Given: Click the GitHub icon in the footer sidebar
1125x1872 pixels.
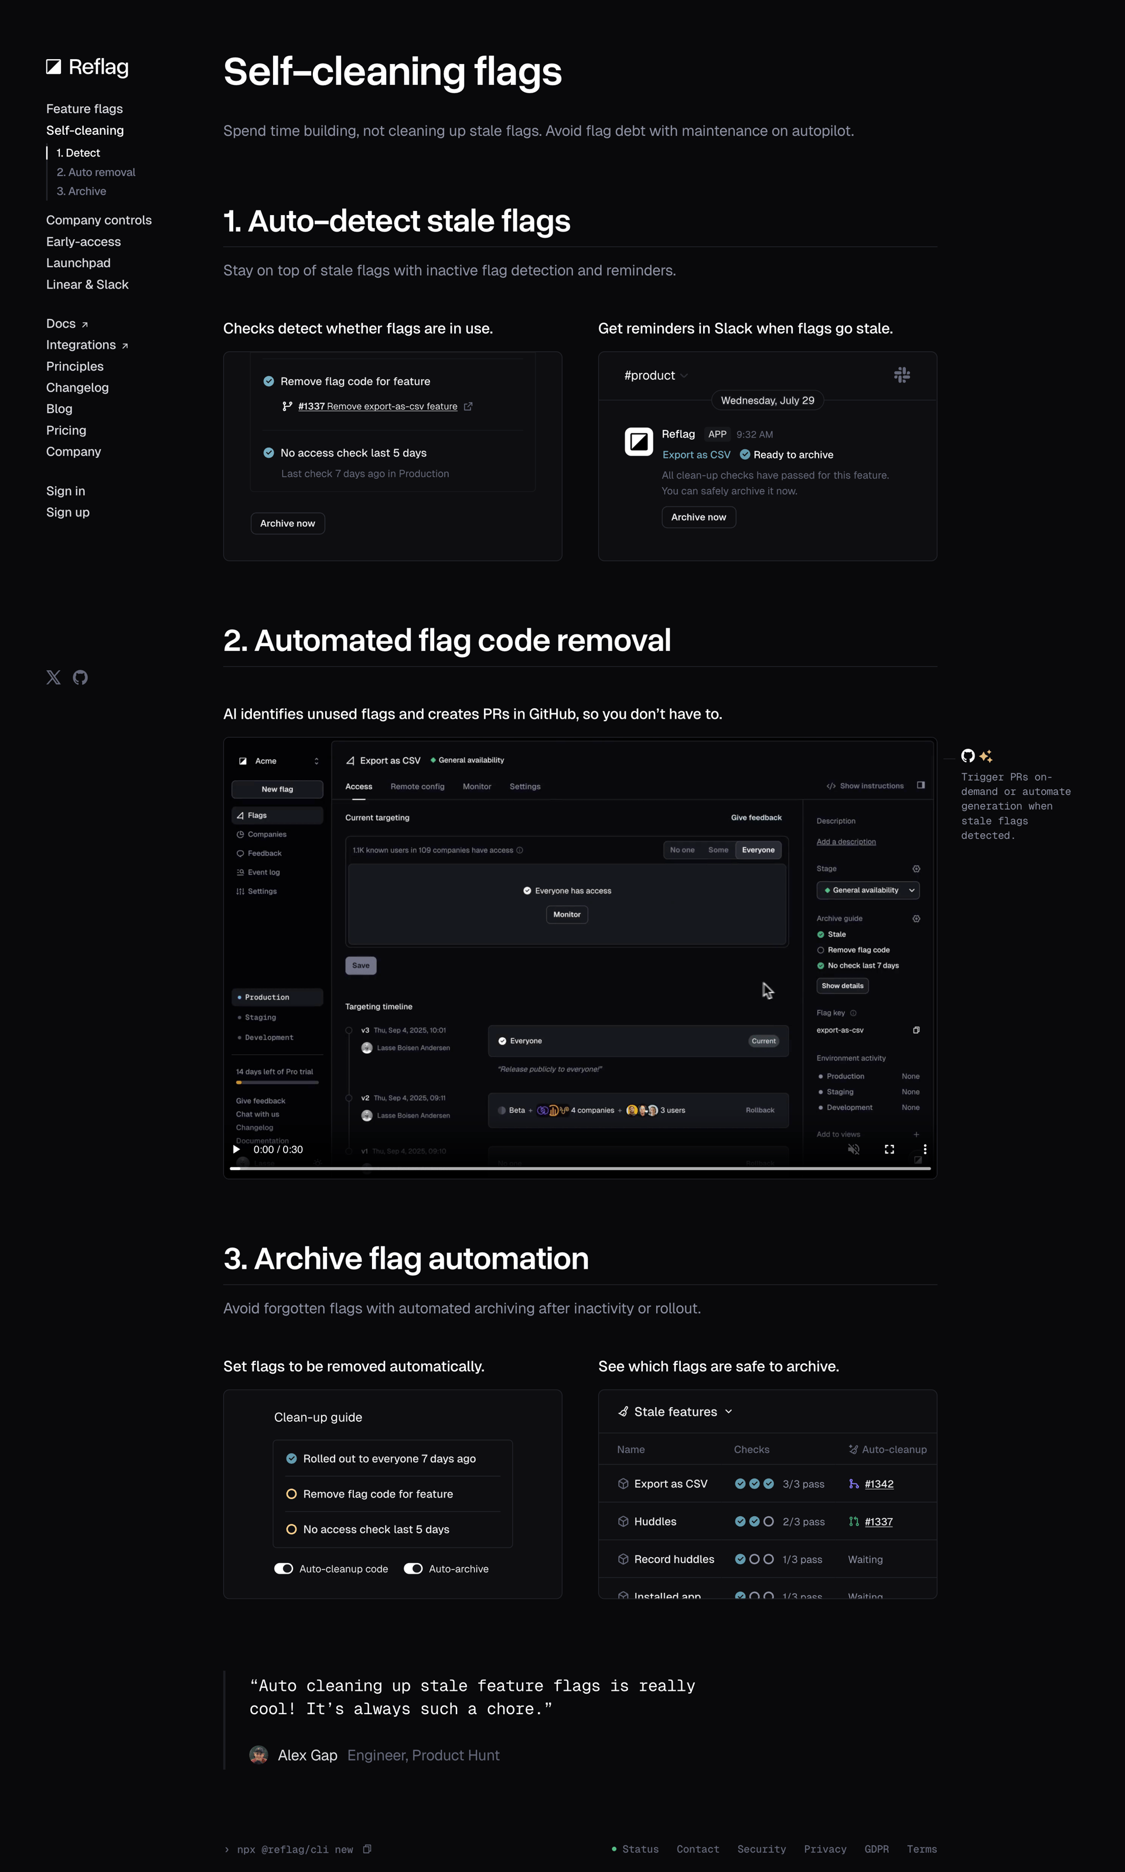Looking at the screenshot, I should (x=80, y=677).
